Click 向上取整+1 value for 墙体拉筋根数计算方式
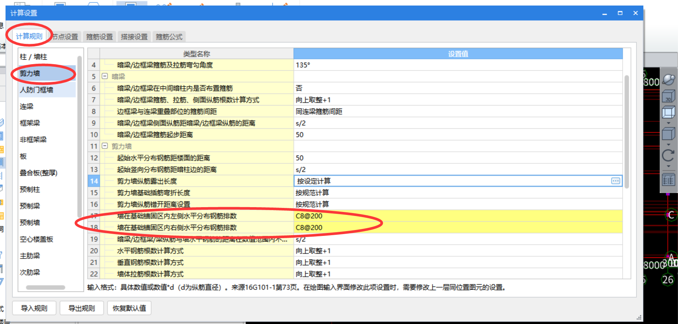Viewport: 678px width, 324px height. [458, 274]
